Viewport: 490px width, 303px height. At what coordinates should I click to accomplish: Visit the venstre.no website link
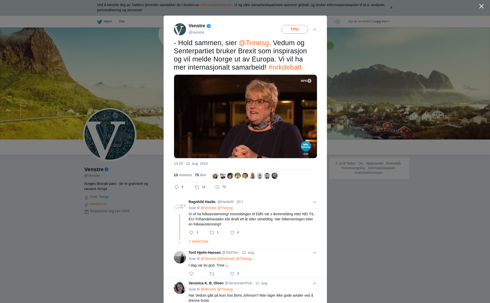click(98, 204)
